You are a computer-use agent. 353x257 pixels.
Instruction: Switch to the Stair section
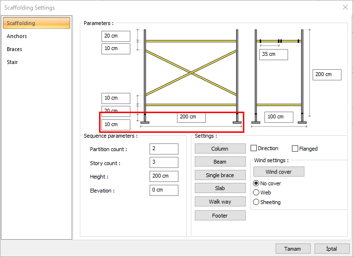click(13, 62)
